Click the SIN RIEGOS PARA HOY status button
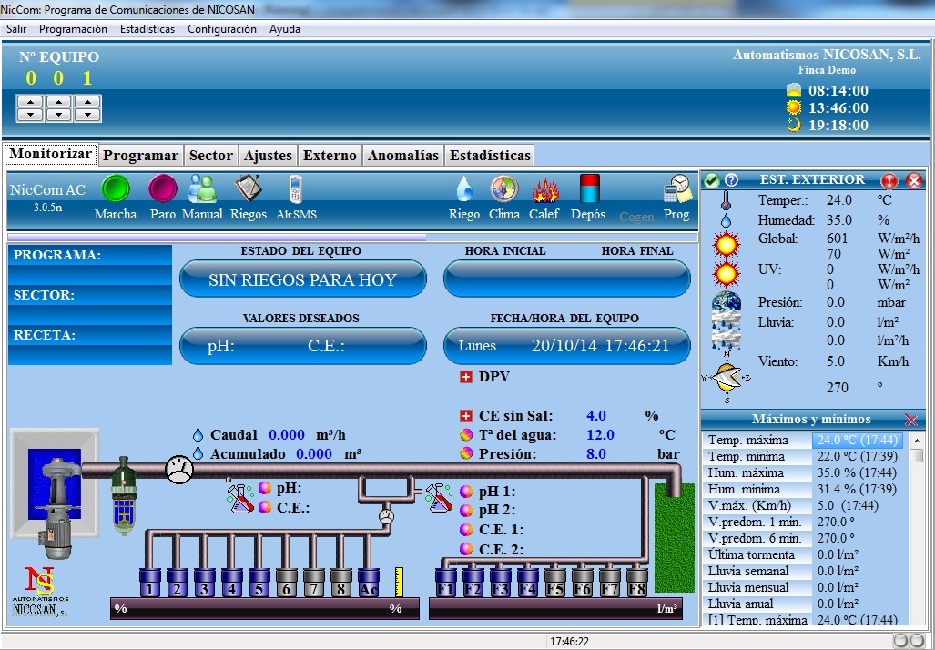 click(303, 279)
